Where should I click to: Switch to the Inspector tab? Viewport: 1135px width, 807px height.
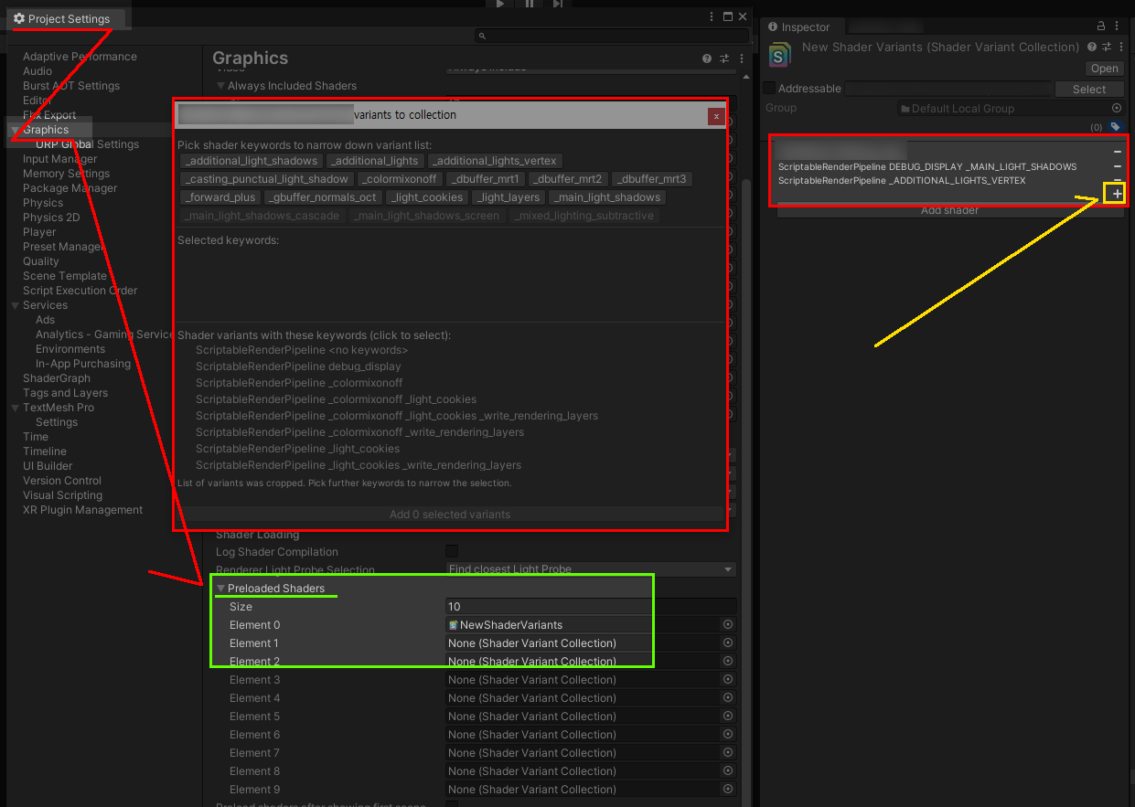pyautogui.click(x=799, y=27)
